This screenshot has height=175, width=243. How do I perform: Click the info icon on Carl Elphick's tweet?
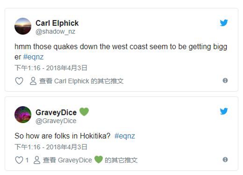click(x=225, y=81)
